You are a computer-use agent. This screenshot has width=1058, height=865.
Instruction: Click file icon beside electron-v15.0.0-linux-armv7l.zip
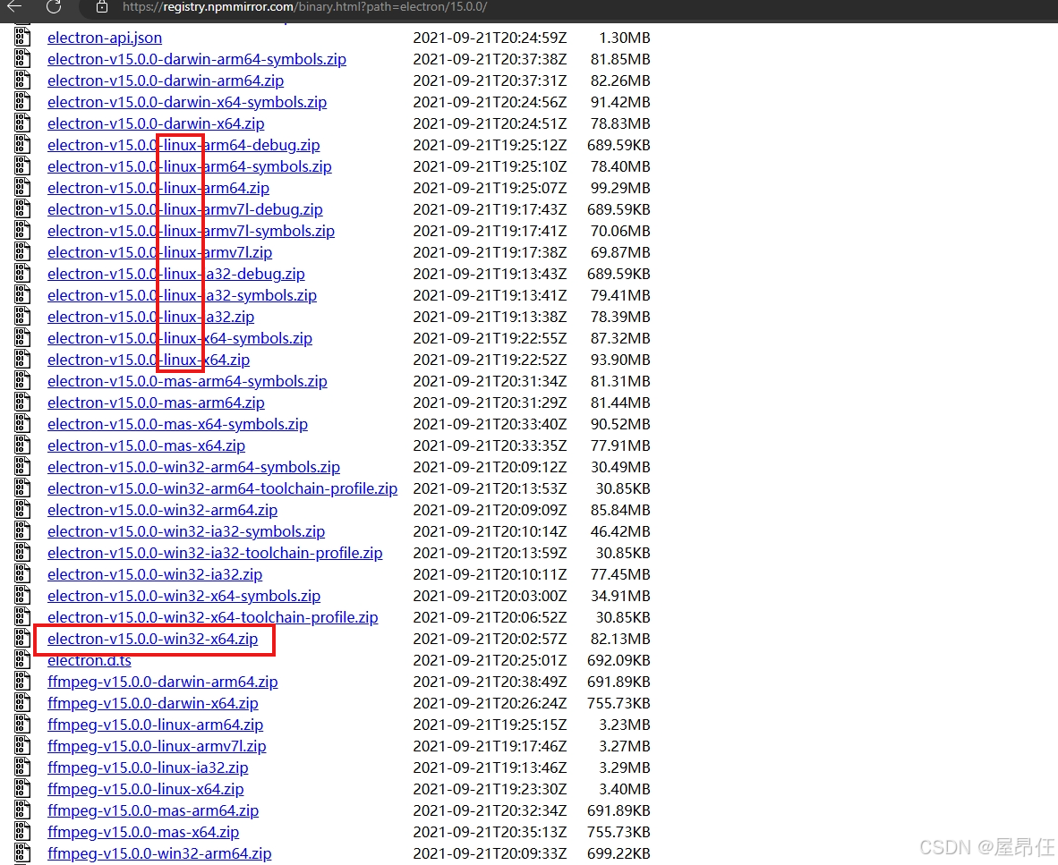[22, 252]
